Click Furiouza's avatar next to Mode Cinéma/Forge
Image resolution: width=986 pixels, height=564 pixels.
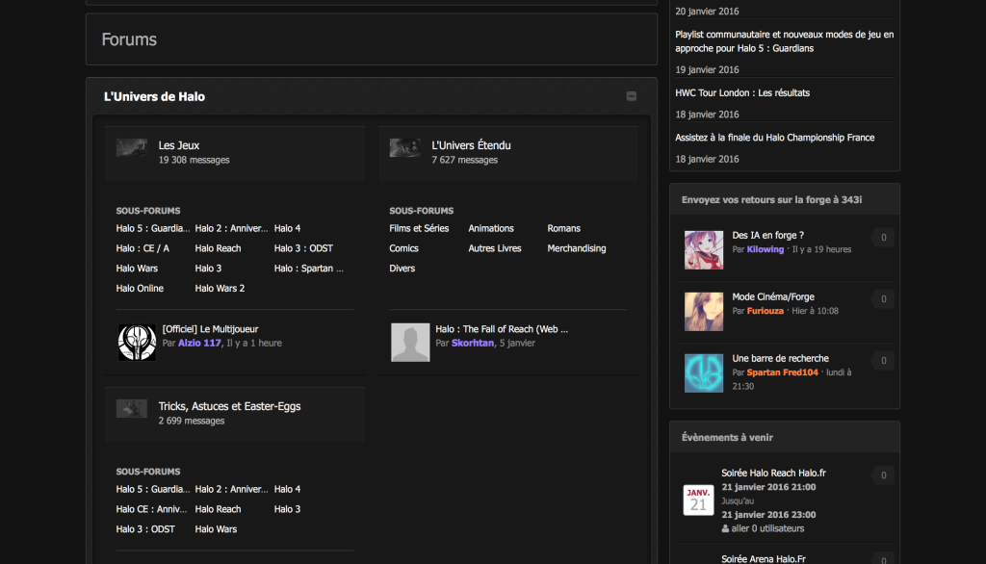tap(704, 312)
